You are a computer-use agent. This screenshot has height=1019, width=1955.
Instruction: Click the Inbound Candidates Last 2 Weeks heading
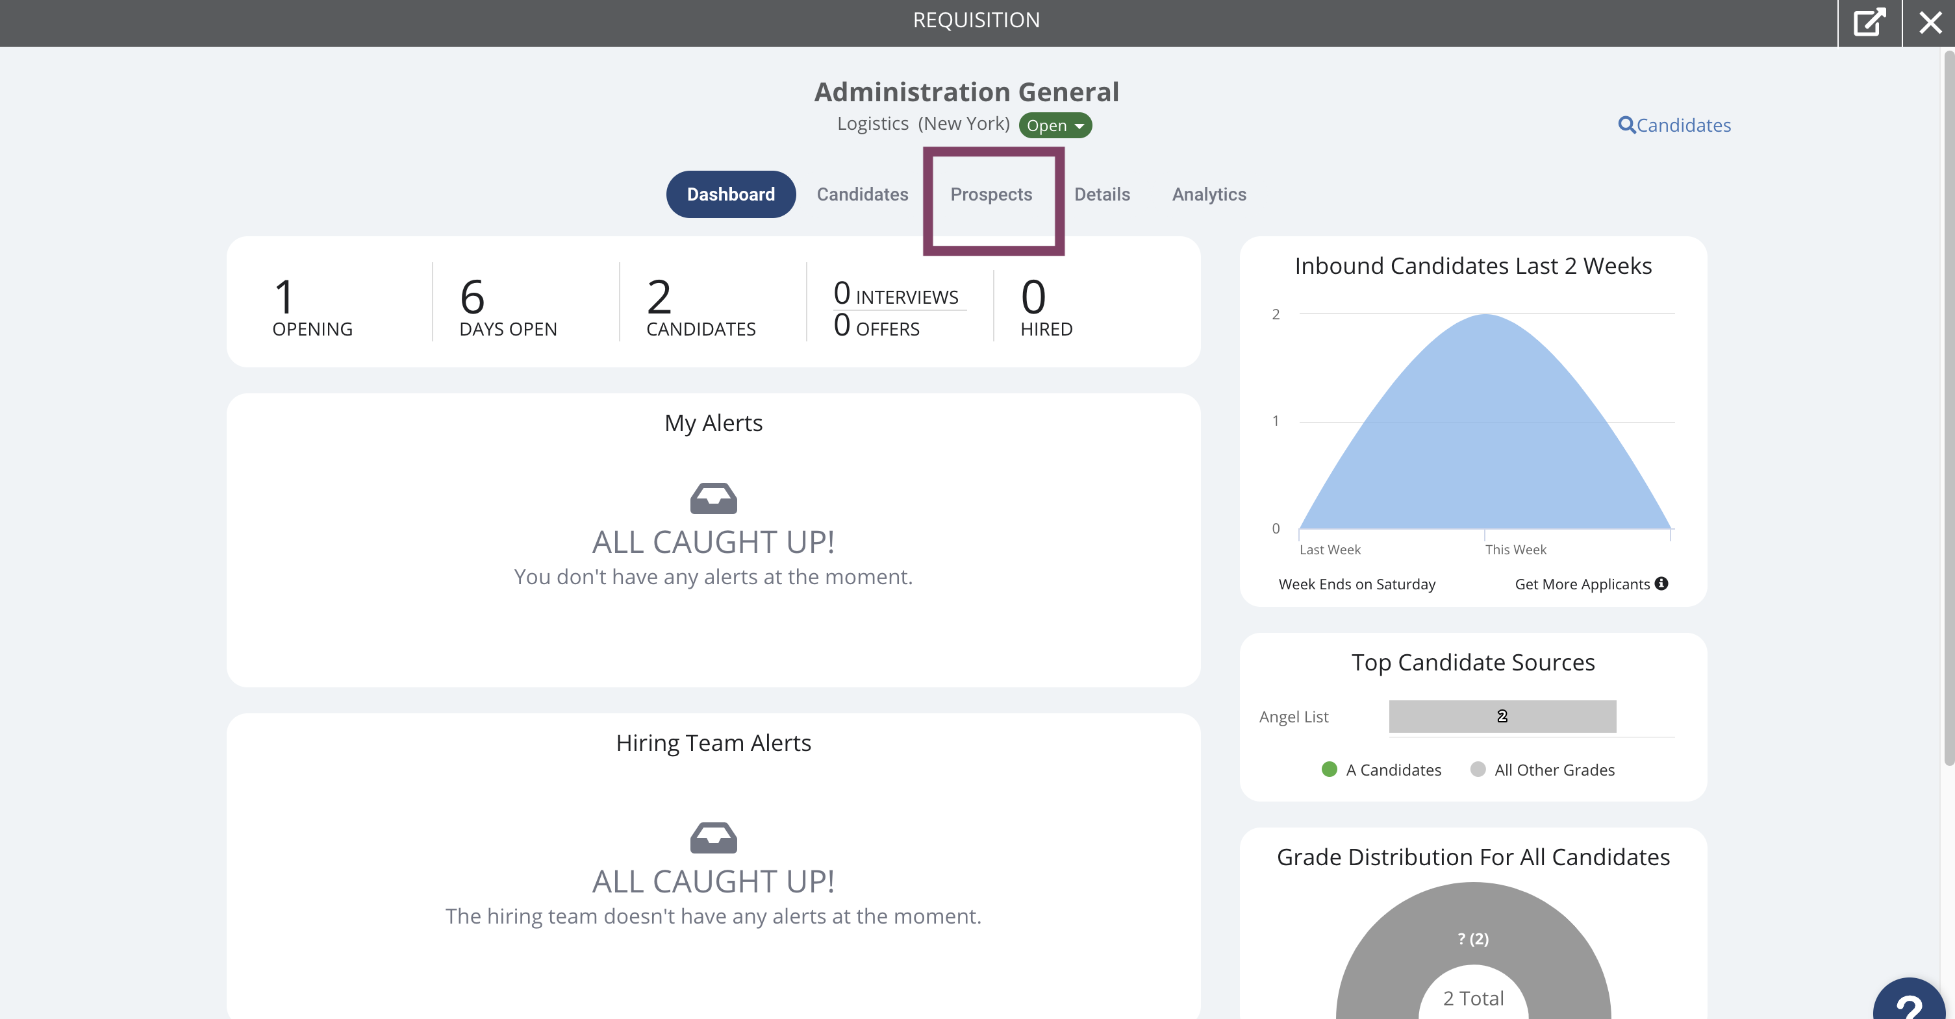(x=1473, y=266)
